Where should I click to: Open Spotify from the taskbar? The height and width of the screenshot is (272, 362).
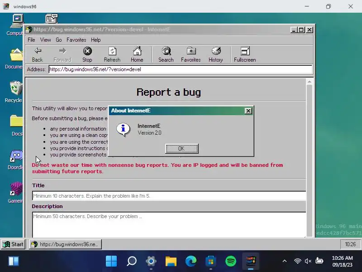point(231,261)
